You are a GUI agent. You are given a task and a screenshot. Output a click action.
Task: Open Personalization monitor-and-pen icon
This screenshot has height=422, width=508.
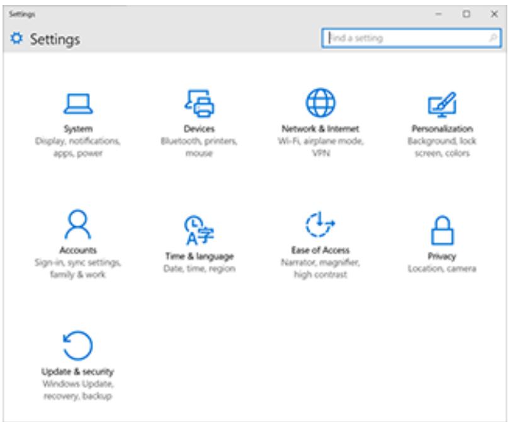442,105
